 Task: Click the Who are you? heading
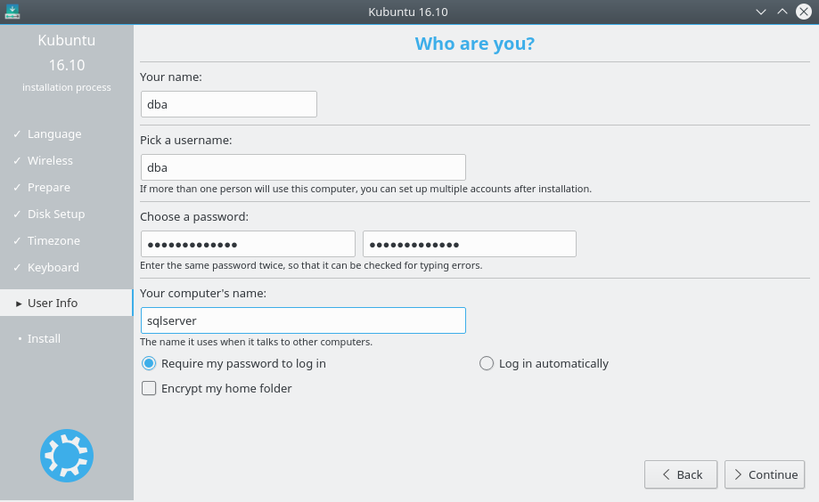pos(475,44)
